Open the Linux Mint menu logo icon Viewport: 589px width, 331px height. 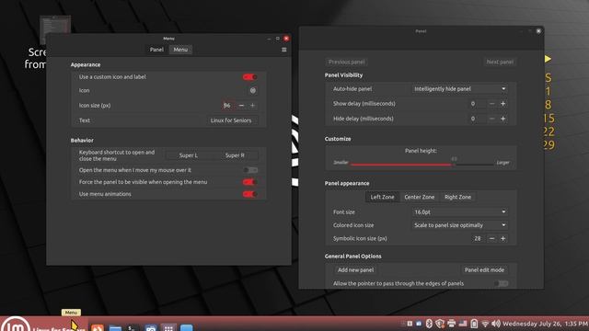click(15, 324)
